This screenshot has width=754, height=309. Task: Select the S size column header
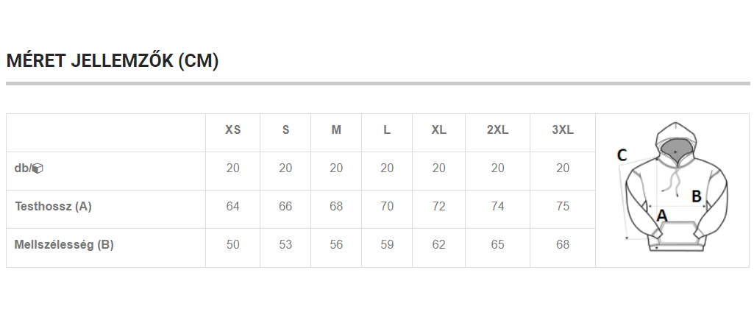click(285, 130)
